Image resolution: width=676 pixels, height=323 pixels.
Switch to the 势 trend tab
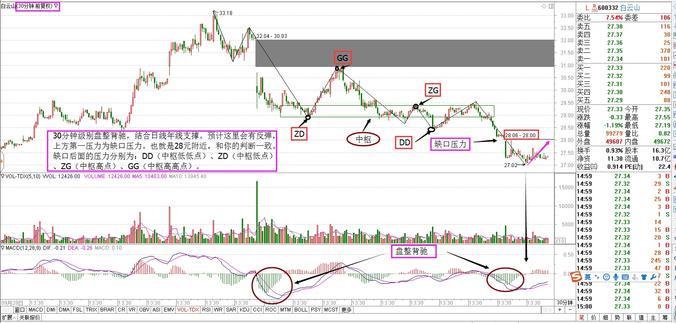pyautogui.click(x=618, y=317)
